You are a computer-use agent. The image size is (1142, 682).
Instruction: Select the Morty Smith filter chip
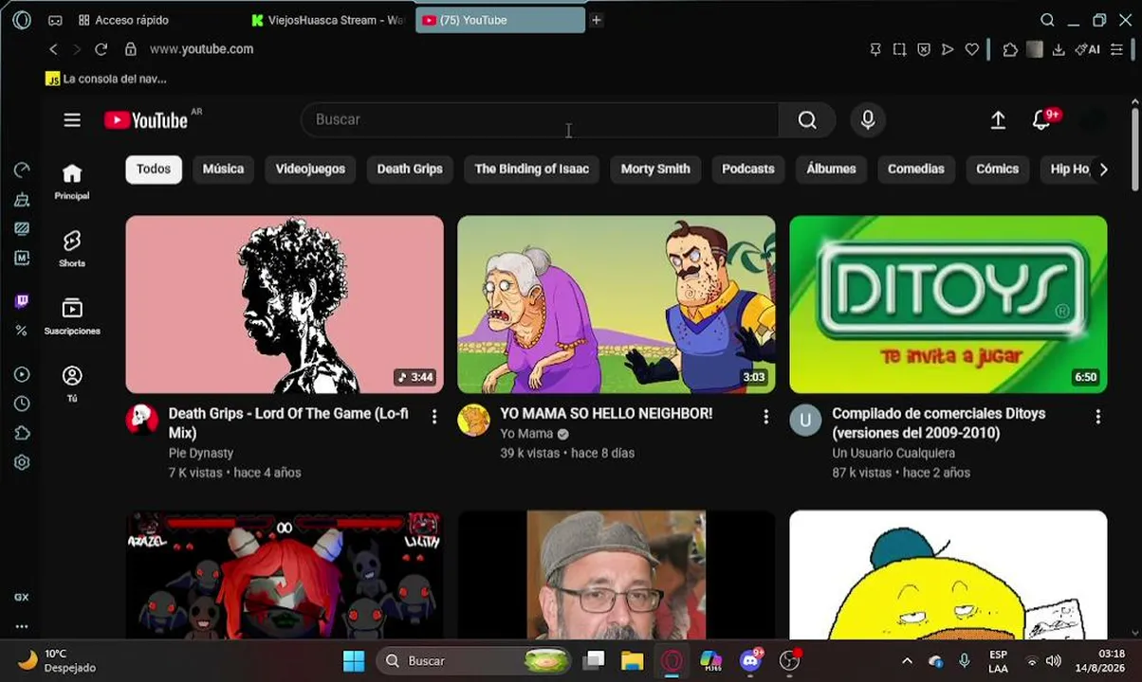pos(655,170)
